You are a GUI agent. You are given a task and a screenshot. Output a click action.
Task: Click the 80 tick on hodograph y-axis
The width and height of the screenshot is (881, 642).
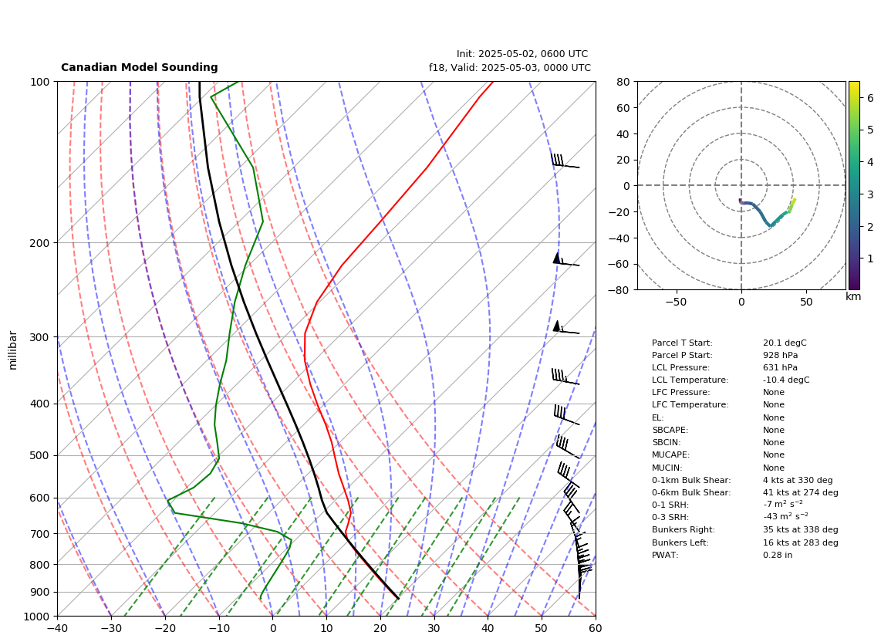[x=623, y=82]
